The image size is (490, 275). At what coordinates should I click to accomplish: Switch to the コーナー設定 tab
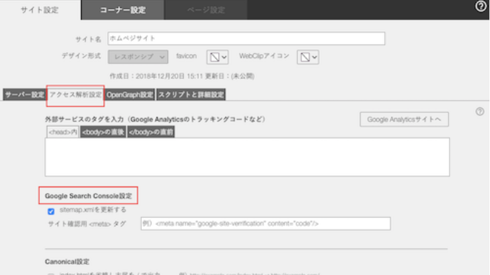tap(122, 10)
